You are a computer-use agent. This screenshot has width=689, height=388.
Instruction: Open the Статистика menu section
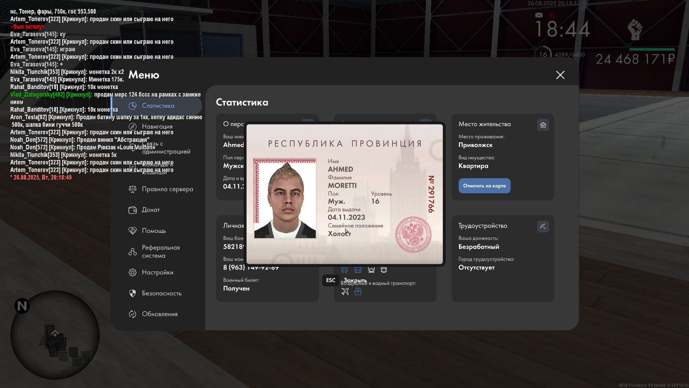pos(158,106)
